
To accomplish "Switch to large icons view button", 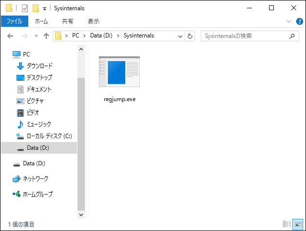I will coord(298,224).
